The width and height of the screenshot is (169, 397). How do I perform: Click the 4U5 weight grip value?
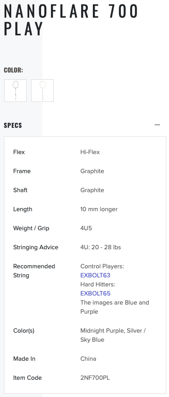click(x=86, y=228)
